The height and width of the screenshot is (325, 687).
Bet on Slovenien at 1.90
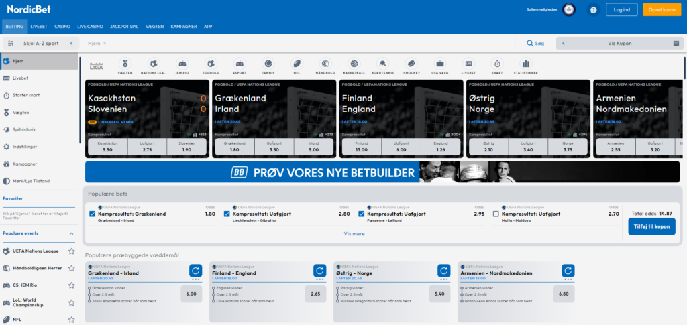coord(187,147)
